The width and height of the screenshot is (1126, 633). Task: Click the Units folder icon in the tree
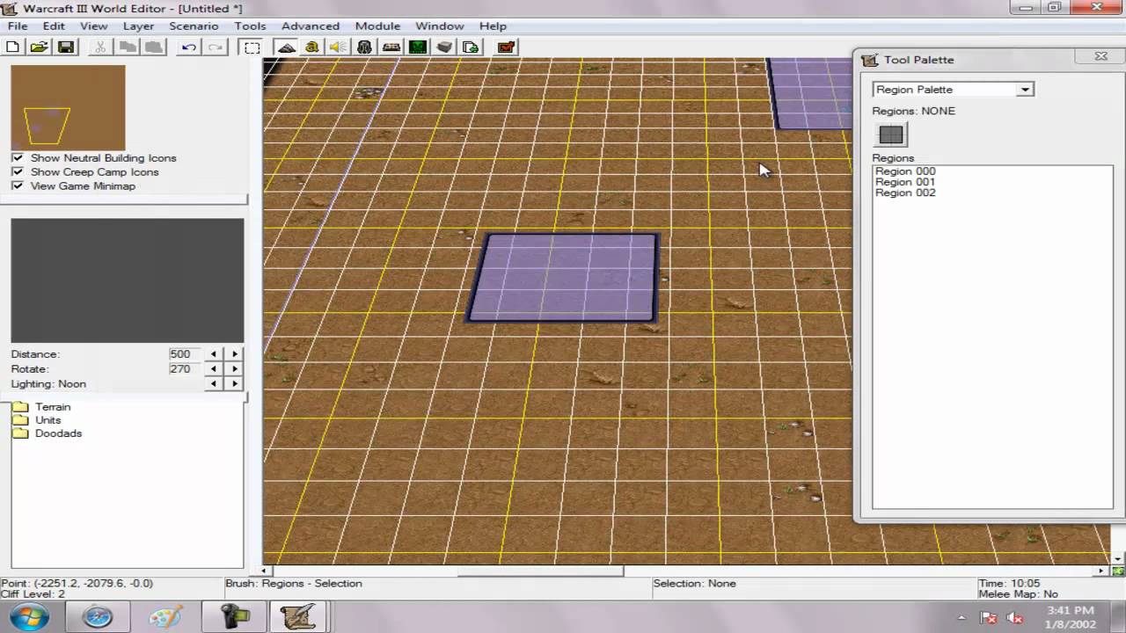coord(20,420)
